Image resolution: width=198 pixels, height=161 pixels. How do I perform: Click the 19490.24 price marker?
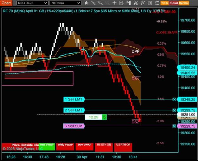point(188,68)
